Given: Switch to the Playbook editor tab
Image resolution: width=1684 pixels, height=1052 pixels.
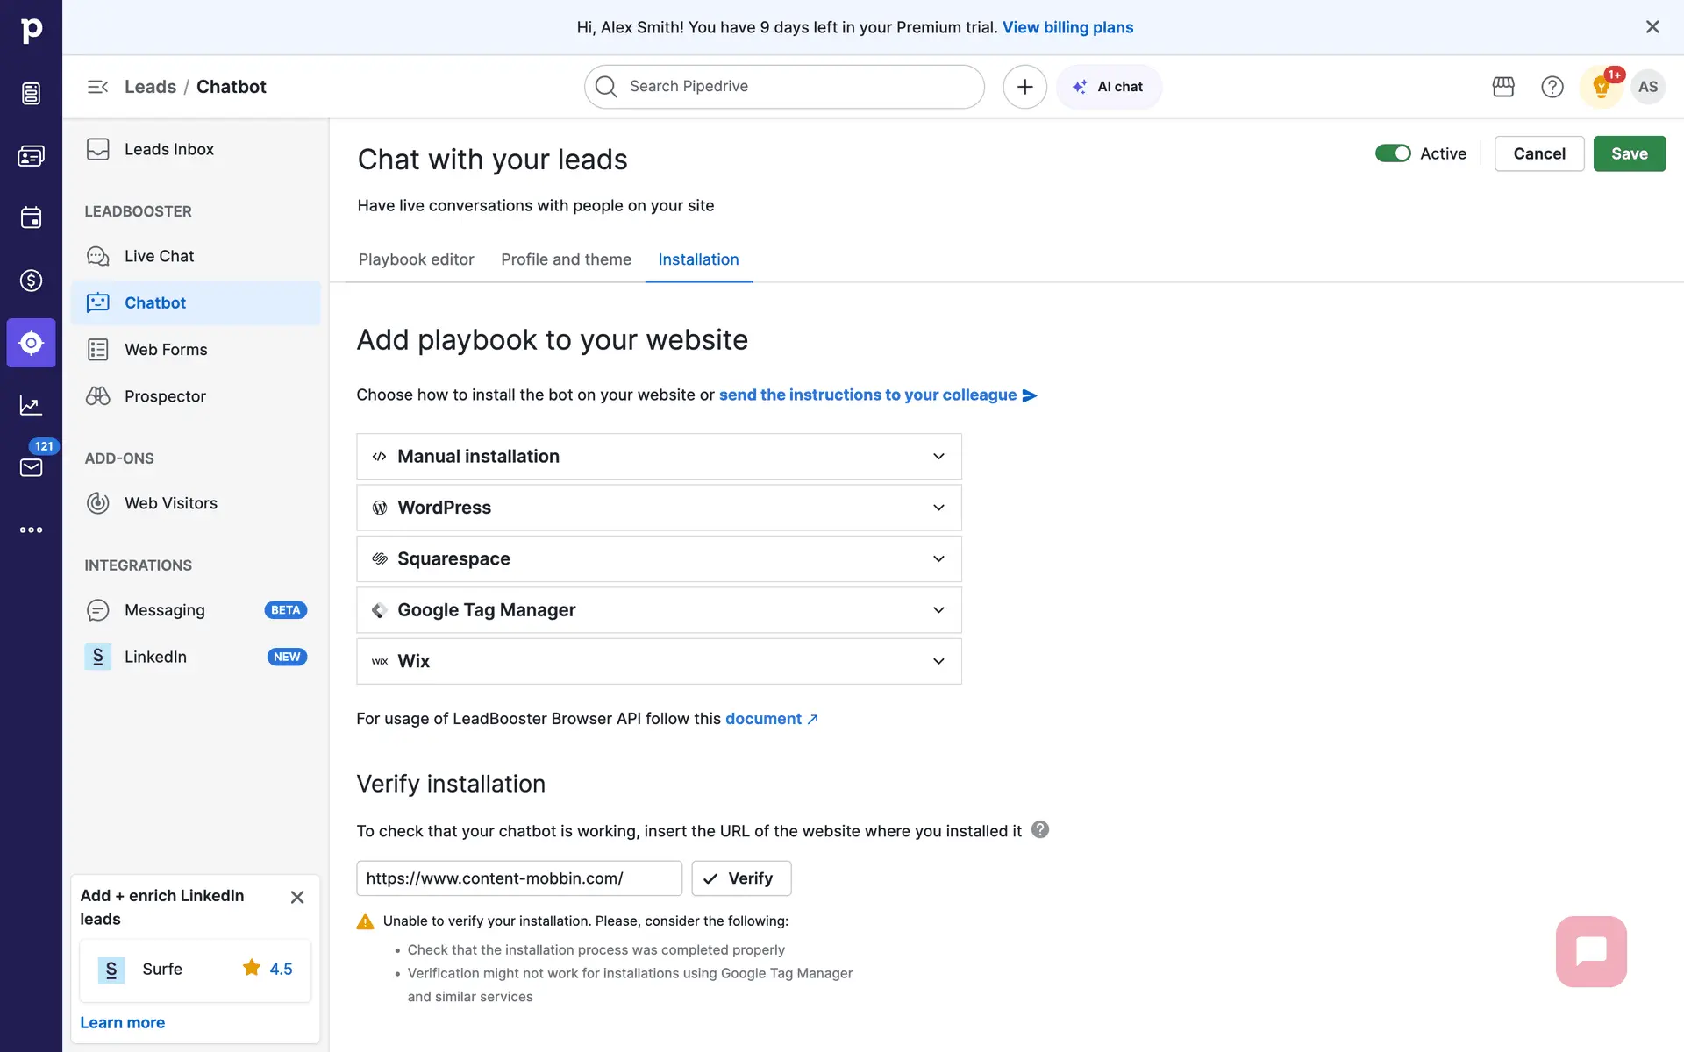Looking at the screenshot, I should point(416,259).
